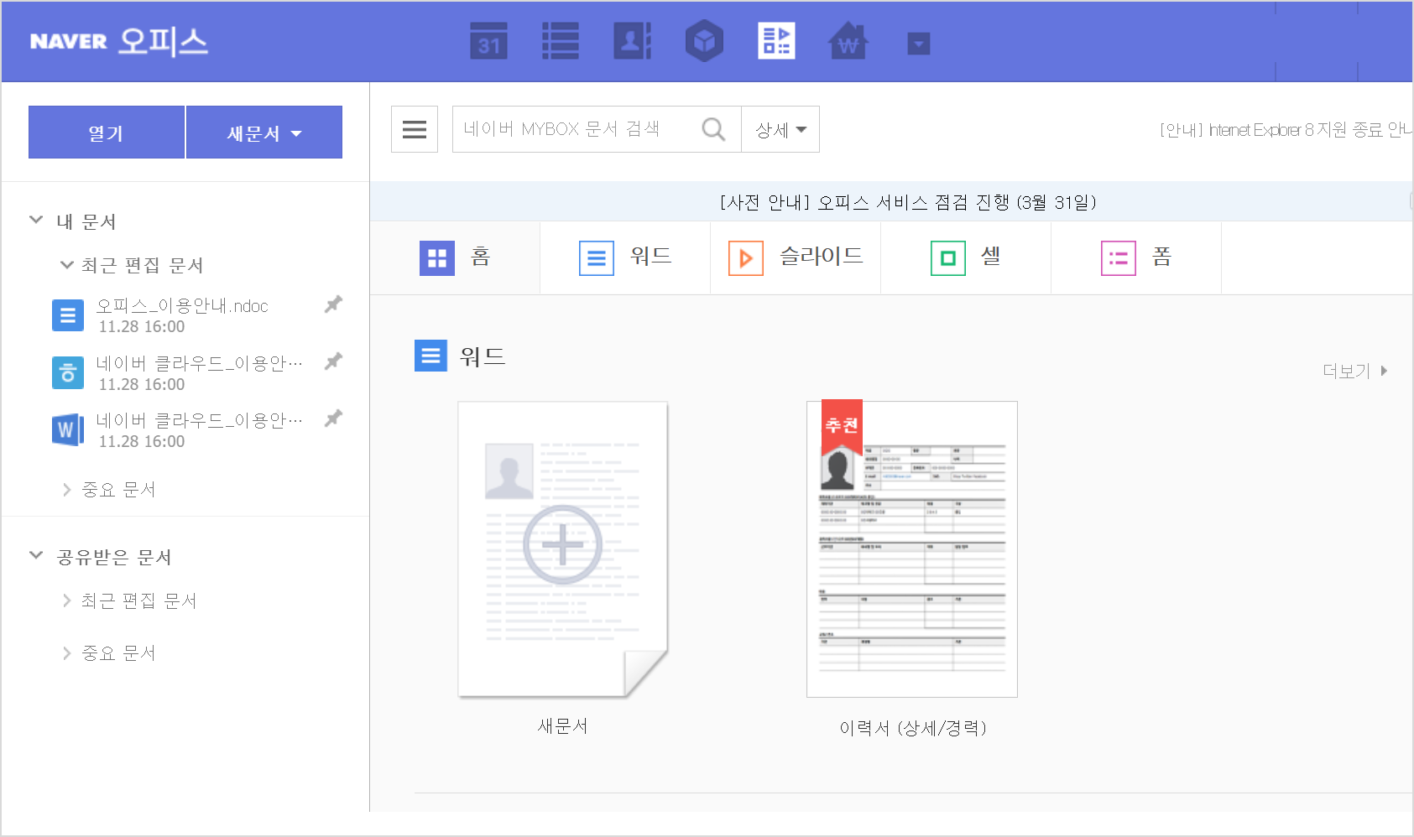Click the 워드 section heading icon
Viewport: 1414px width, 837px height.
coord(430,356)
